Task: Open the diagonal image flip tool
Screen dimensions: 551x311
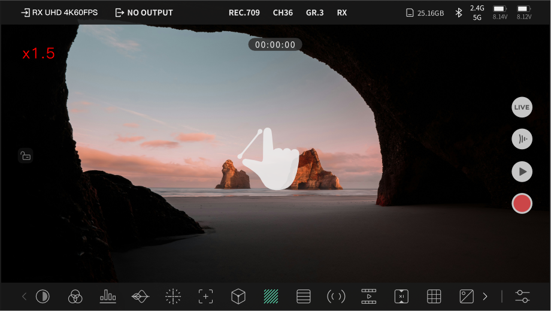Action: click(x=467, y=297)
